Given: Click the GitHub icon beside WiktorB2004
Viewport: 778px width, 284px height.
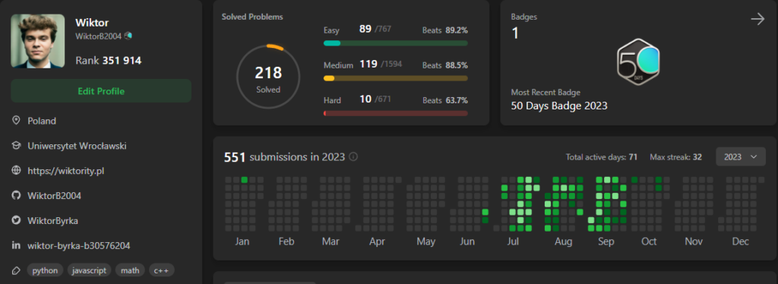Looking at the screenshot, I should [x=17, y=195].
